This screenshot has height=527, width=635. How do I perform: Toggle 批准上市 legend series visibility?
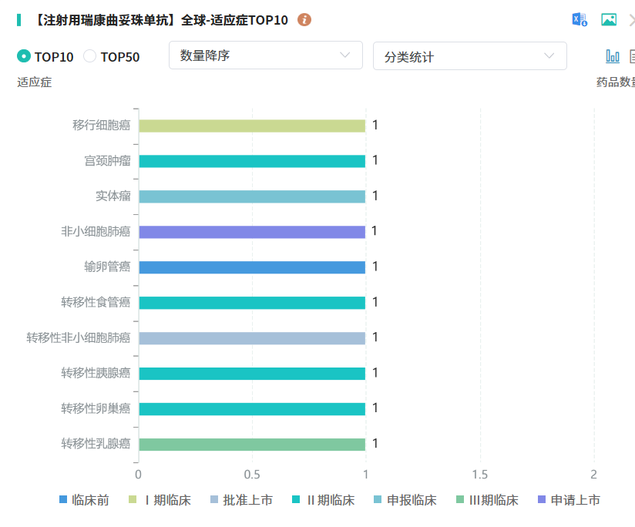coord(240,500)
